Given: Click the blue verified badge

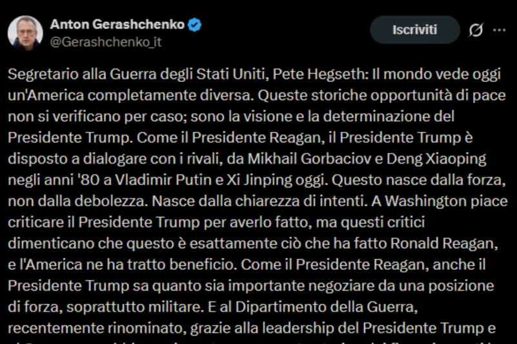Looking at the screenshot, I should click(195, 25).
